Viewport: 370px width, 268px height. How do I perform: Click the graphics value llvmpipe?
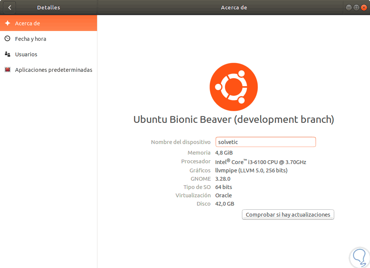tap(251, 170)
